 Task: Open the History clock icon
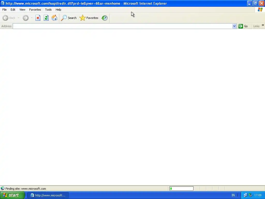[105, 18]
